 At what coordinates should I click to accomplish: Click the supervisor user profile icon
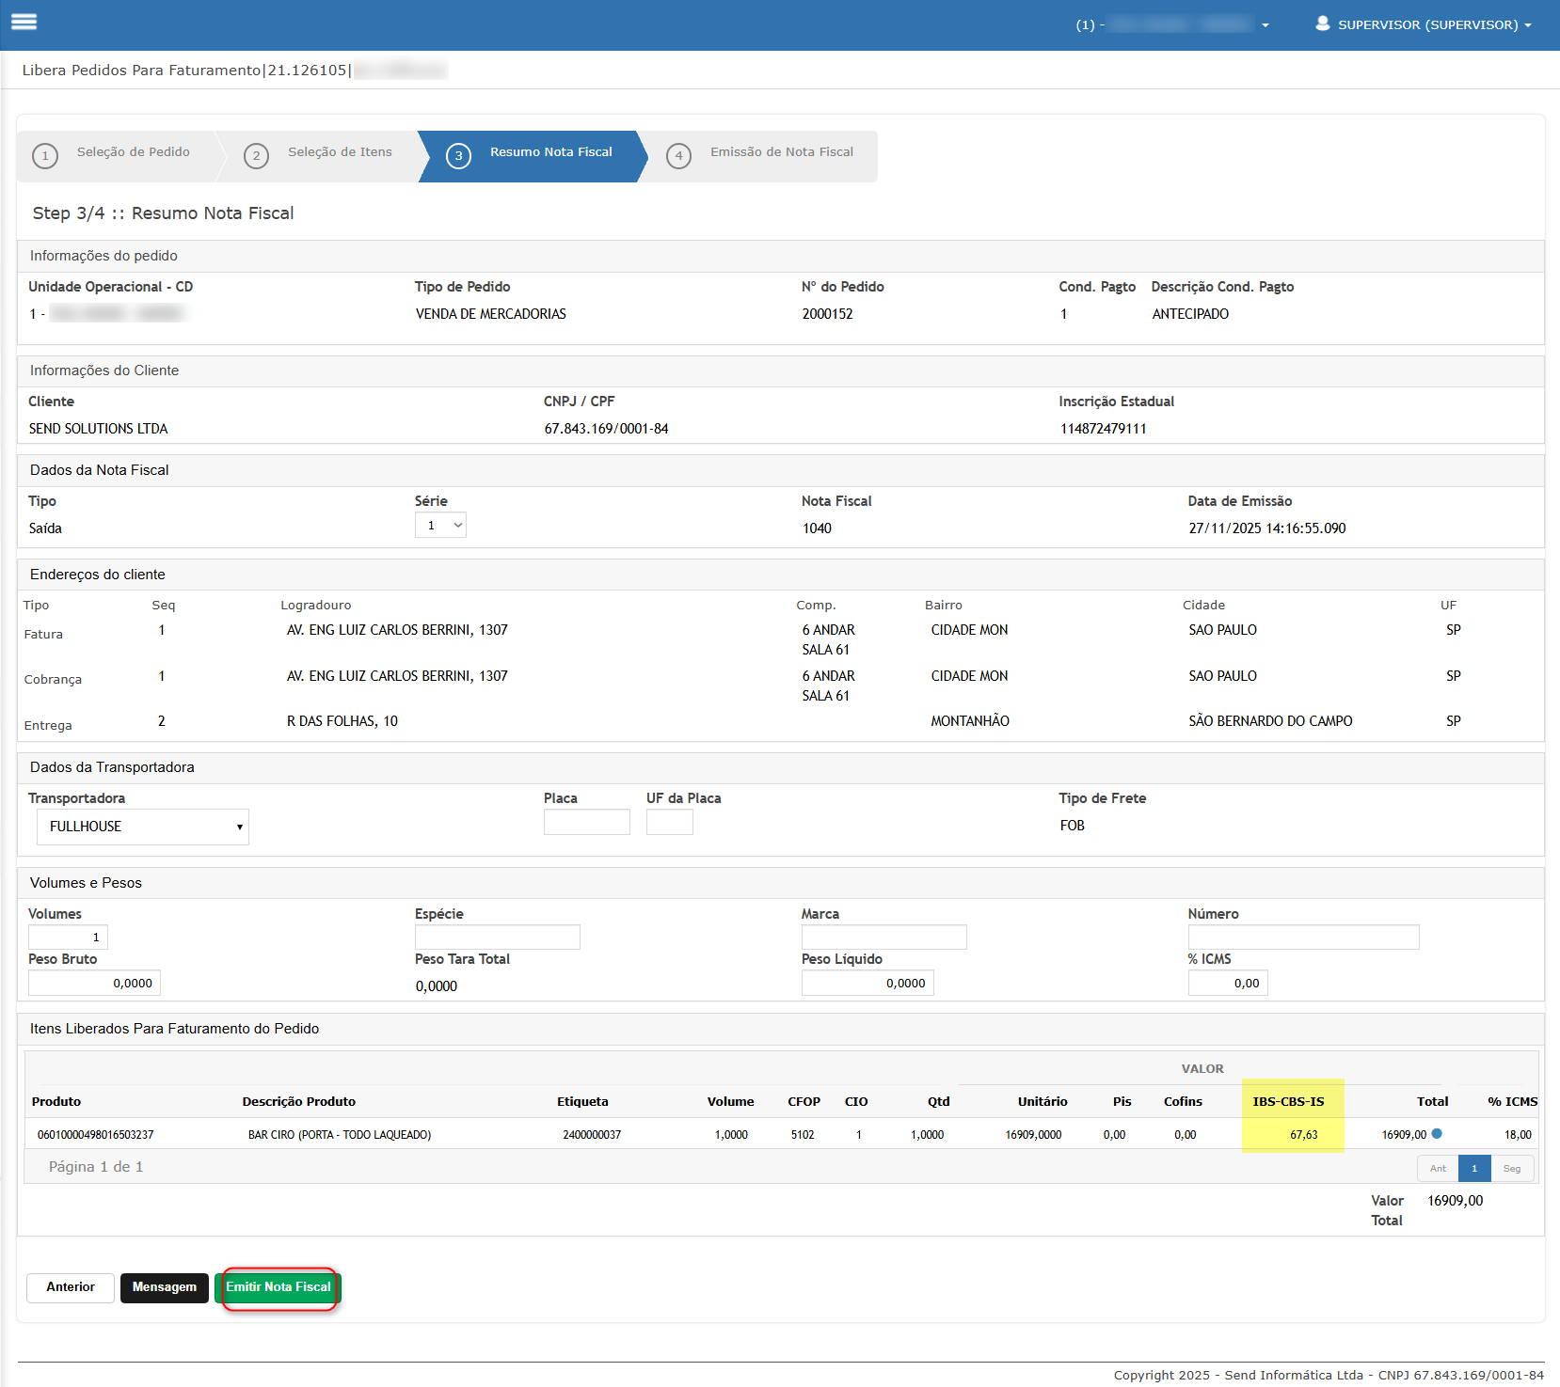(x=1323, y=24)
